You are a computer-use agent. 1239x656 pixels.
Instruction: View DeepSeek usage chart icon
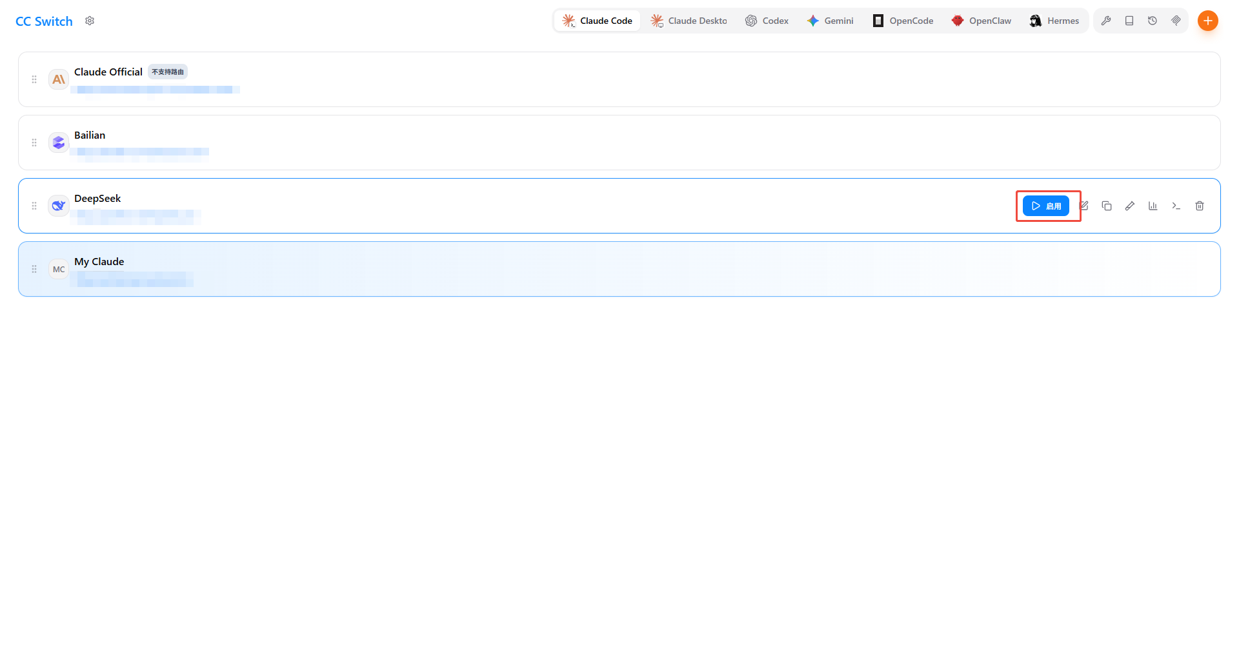point(1153,206)
